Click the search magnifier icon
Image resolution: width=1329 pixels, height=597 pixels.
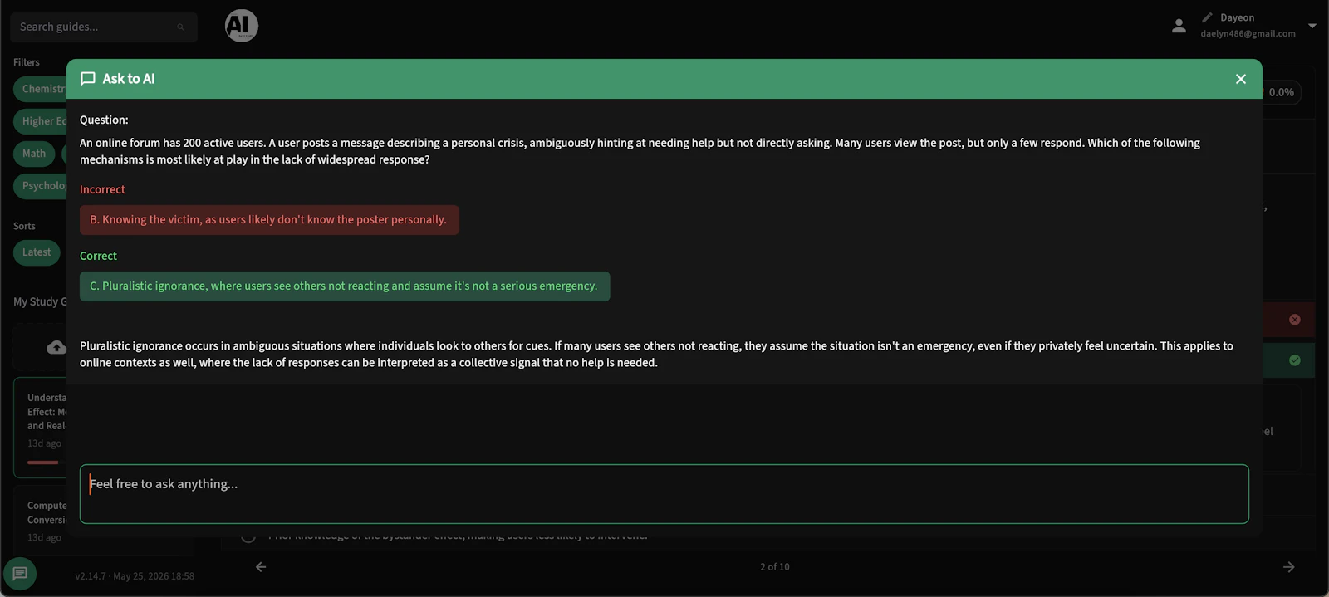coord(180,27)
